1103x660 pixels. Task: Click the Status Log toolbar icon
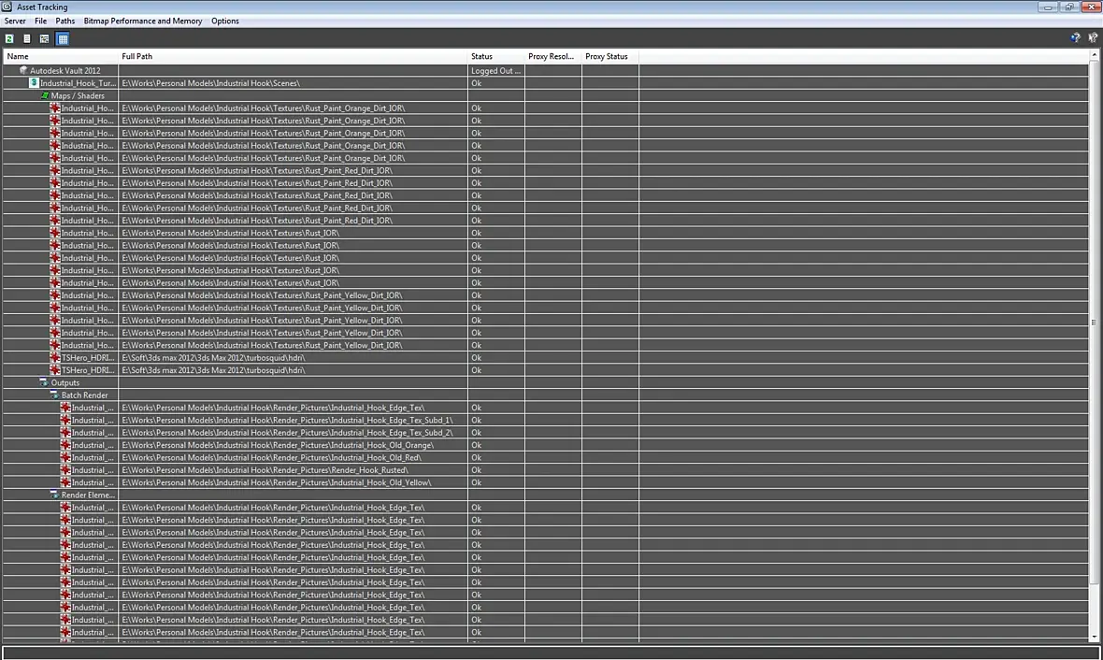coord(27,38)
